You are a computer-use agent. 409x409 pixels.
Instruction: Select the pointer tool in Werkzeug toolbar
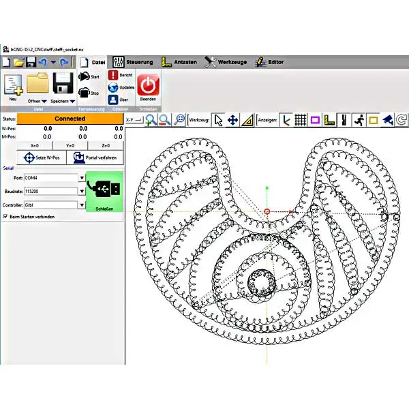(x=218, y=120)
